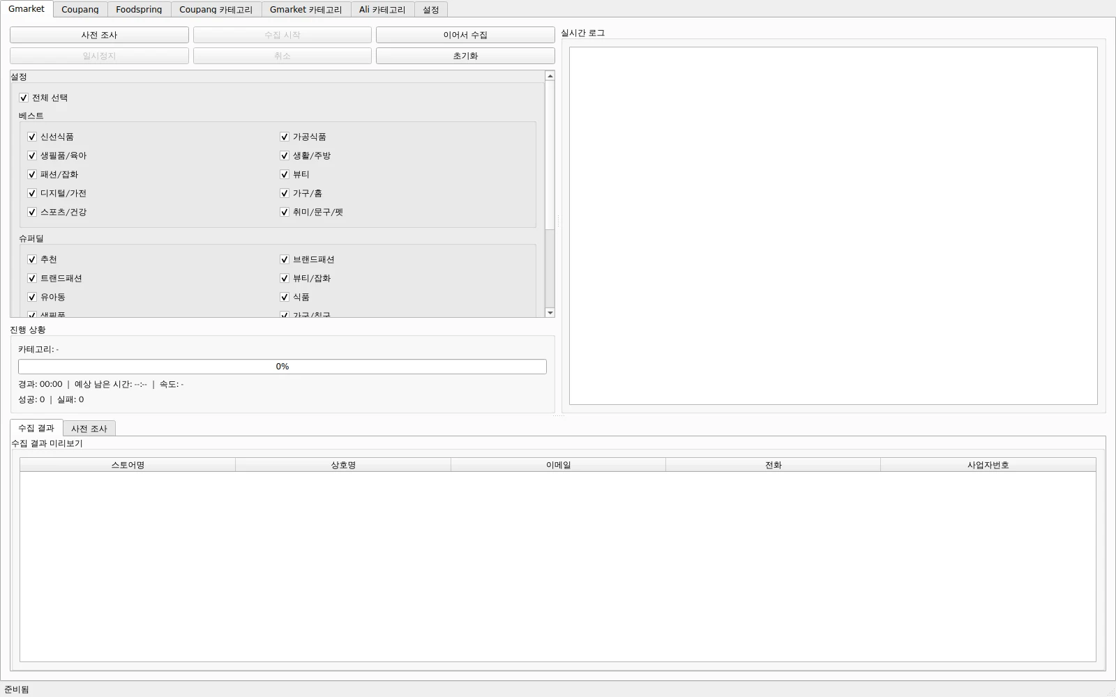
Task: Click inside the 실시간 로그 text area
Action: coord(834,226)
